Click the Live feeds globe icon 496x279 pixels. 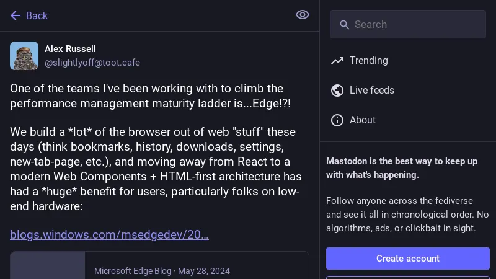point(337,91)
